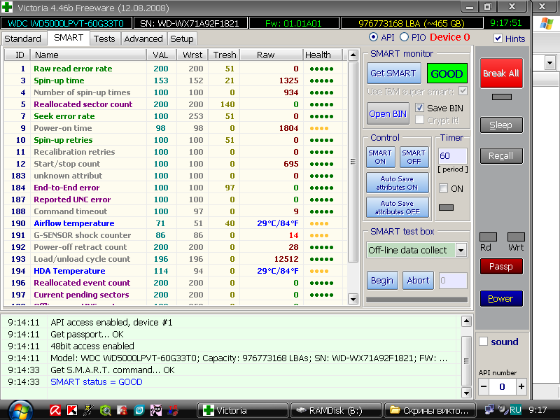Open the teal round icon in quick launch
The image size is (560, 420).
point(139,410)
